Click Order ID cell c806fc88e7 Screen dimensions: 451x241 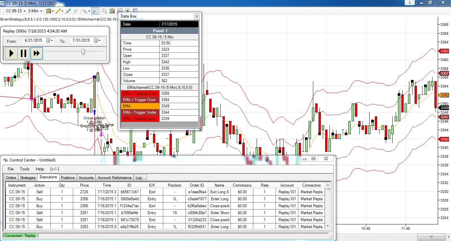coord(197,213)
